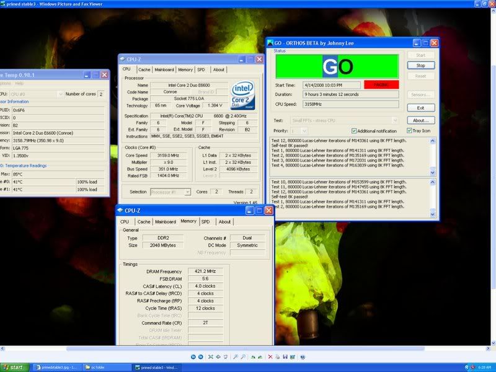Click the Start Time field '4/14/2008 10:03 PM'
Viewport: 496px width, 372px height.
[331, 85]
